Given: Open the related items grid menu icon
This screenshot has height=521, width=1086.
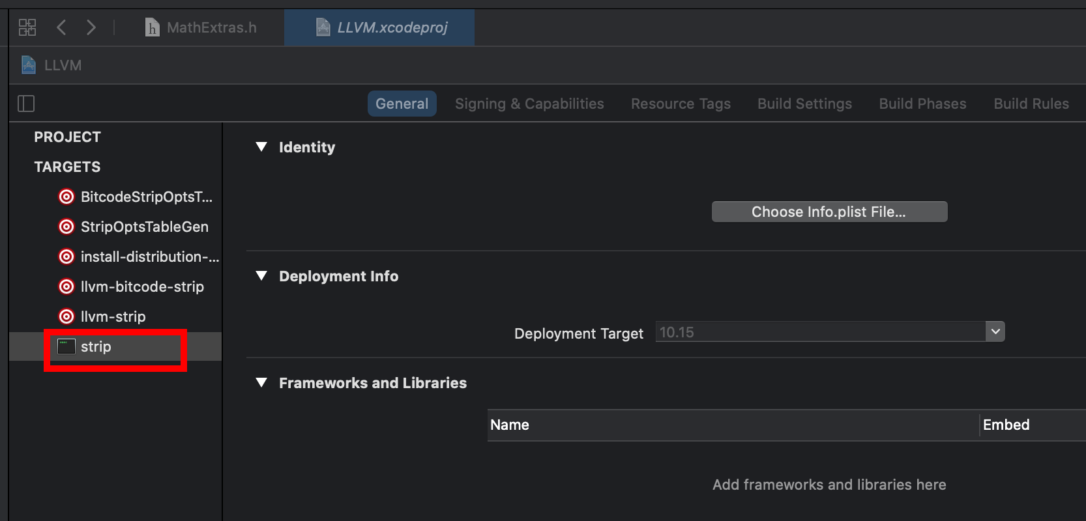Looking at the screenshot, I should click(x=27, y=27).
